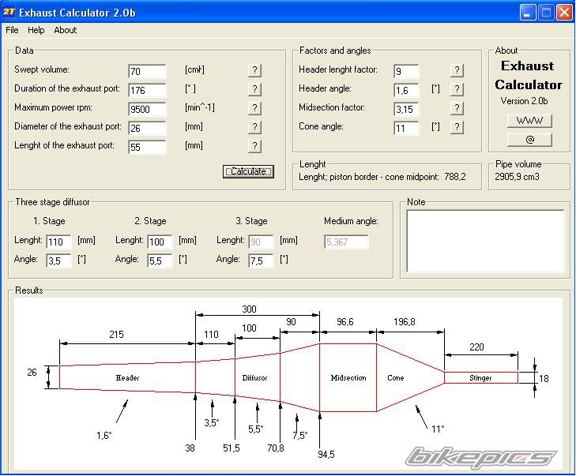Click the Swept volume input field
The image size is (576, 476).
(147, 72)
